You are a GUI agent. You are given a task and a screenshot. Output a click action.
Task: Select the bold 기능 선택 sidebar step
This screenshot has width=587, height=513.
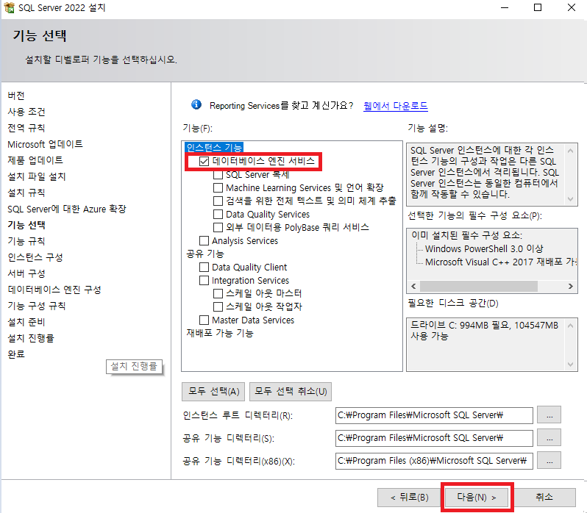[26, 225]
